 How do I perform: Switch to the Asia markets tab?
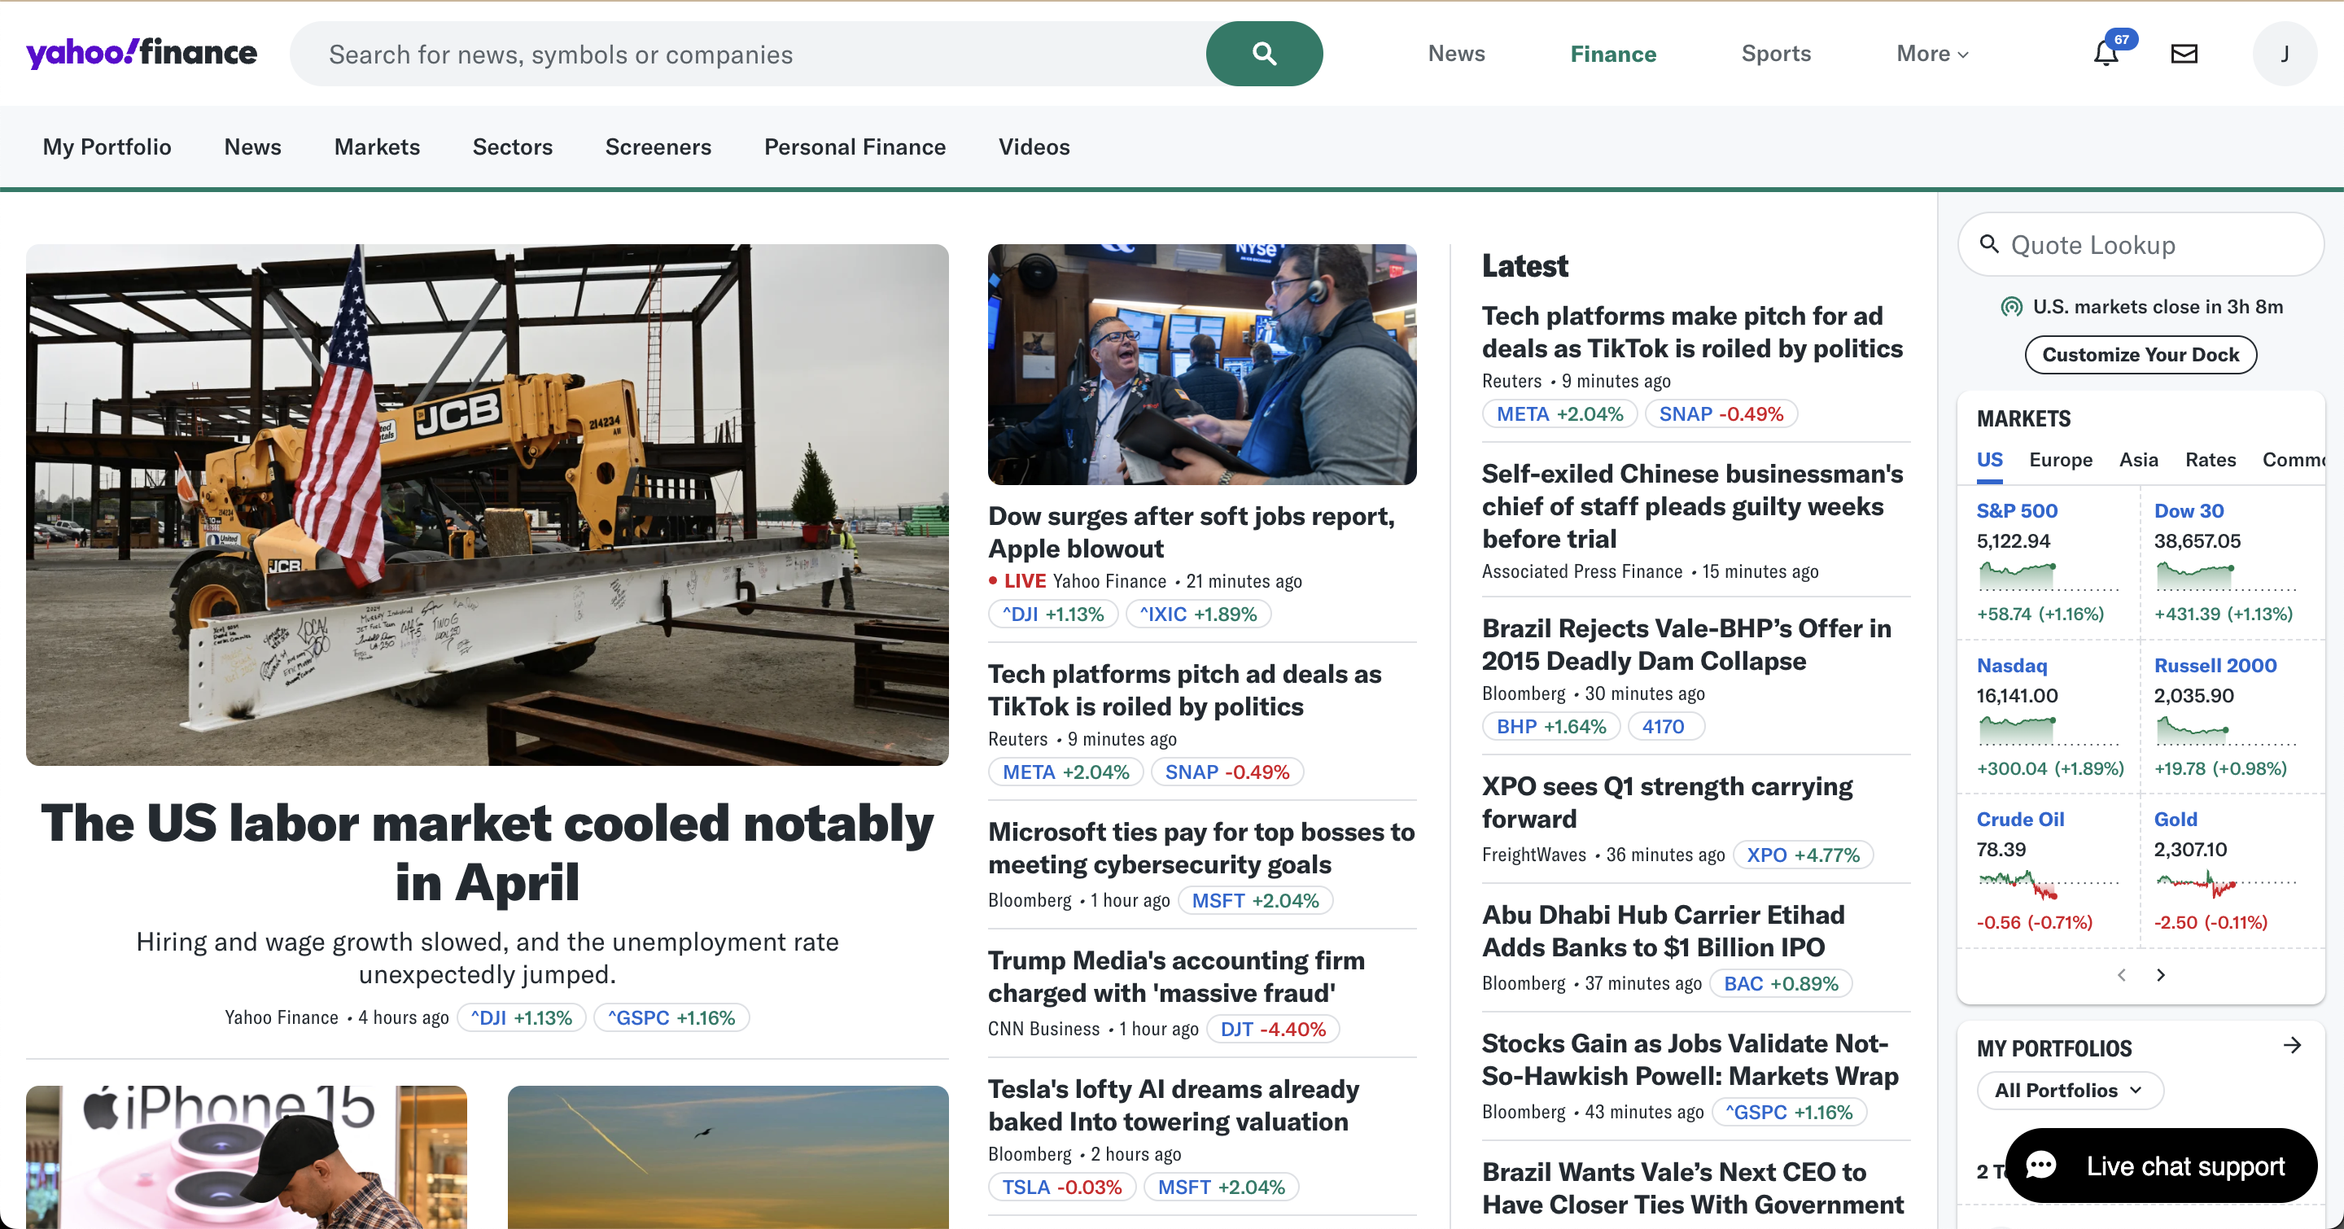2138,459
